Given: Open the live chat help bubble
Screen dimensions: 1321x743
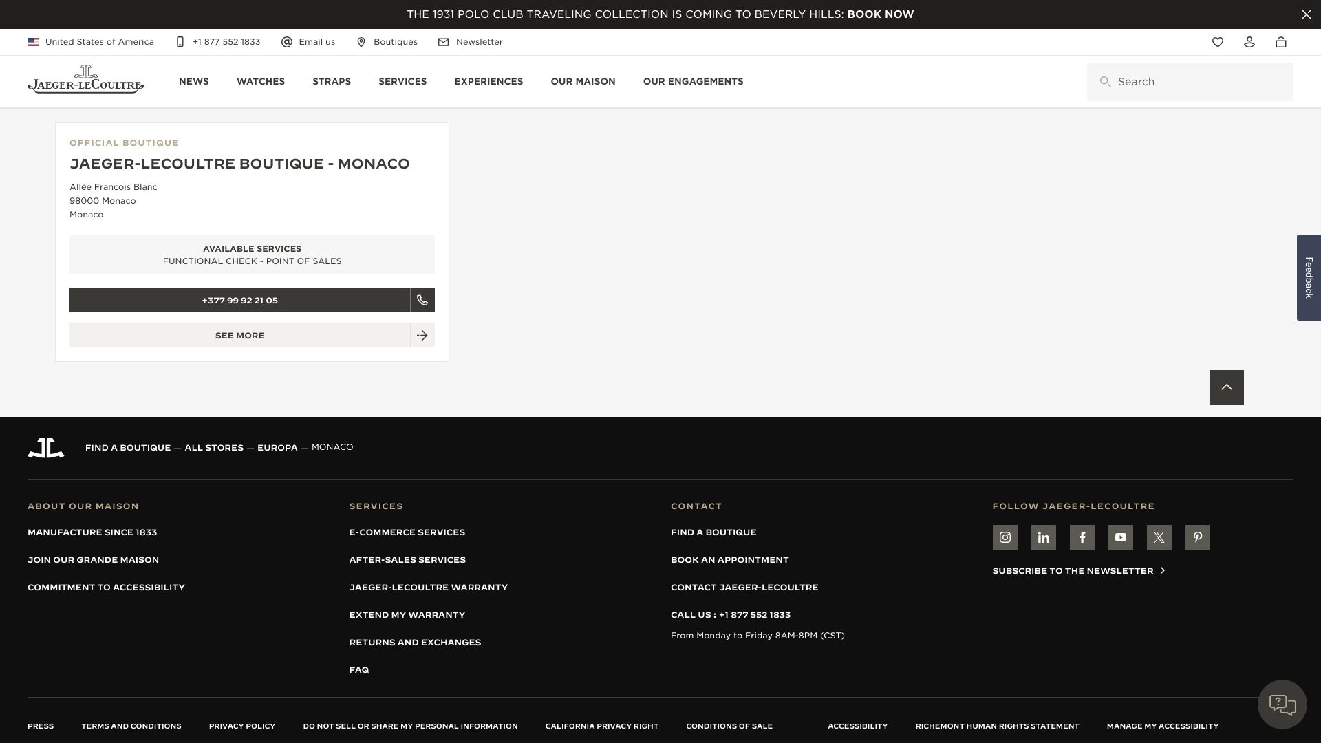Looking at the screenshot, I should [x=1282, y=704].
